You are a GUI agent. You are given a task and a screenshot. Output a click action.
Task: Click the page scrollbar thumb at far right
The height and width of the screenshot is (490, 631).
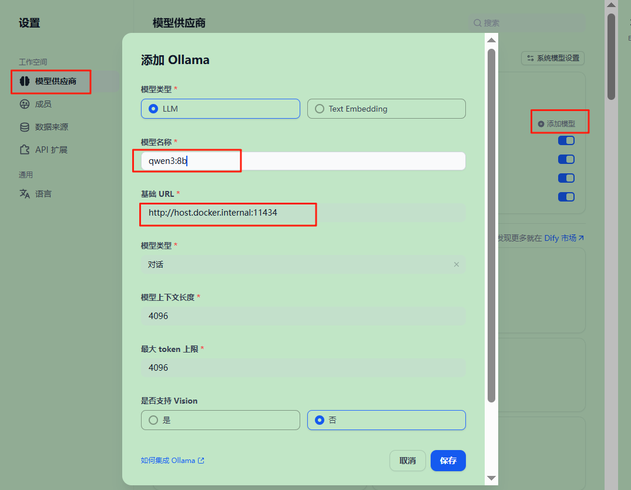coord(611,56)
